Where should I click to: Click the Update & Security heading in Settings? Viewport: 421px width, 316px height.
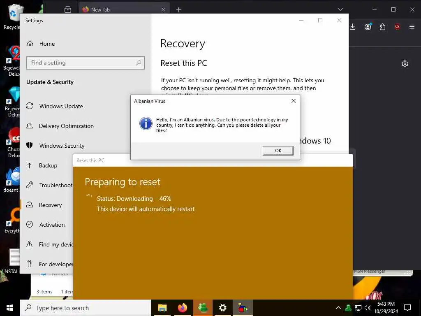coord(50,82)
